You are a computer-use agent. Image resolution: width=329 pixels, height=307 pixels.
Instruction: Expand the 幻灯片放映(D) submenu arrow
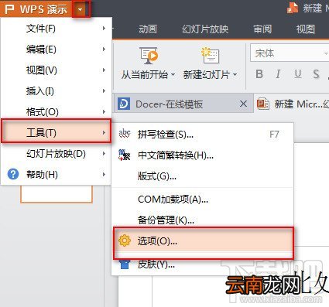tap(104, 154)
